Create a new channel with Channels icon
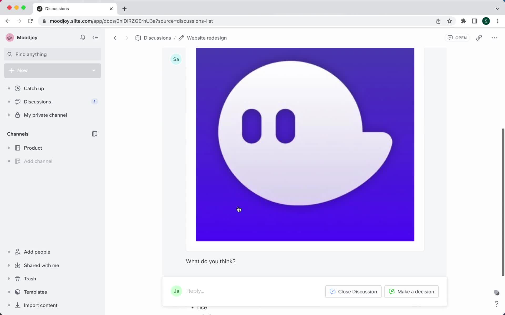Viewport: 505px width, 315px height. [x=95, y=134]
